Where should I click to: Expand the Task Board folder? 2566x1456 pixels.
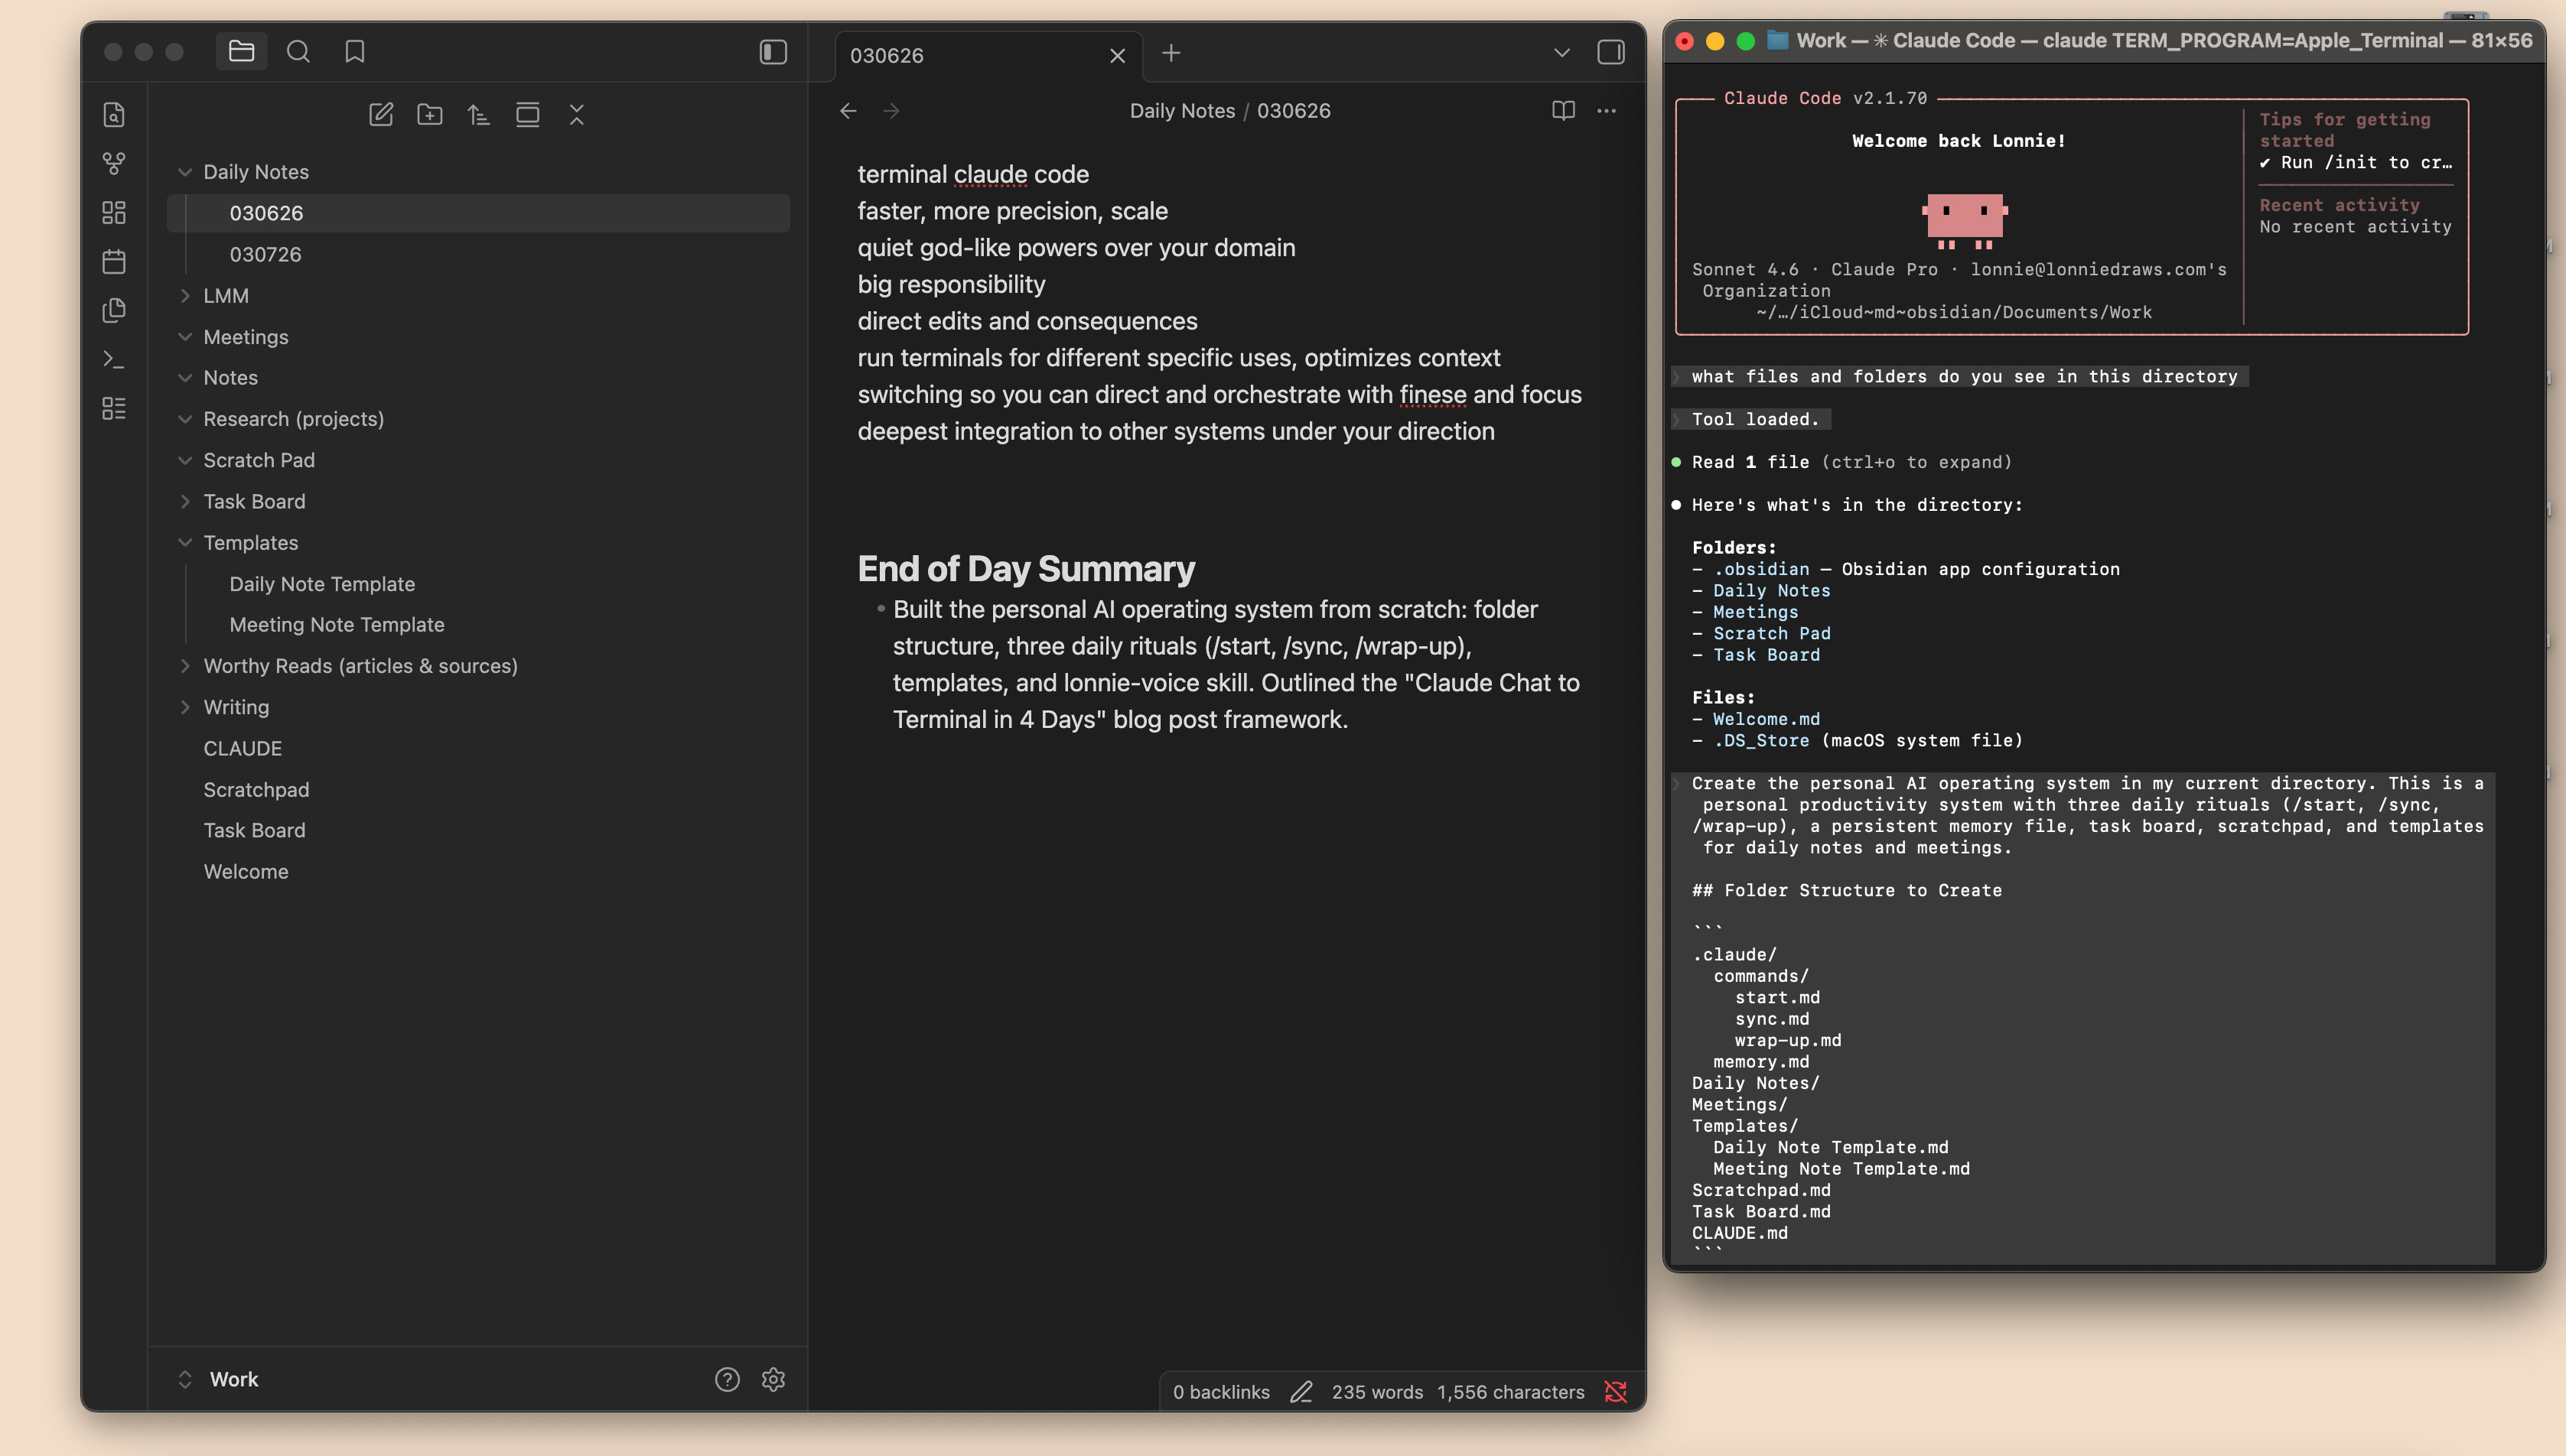coord(185,502)
